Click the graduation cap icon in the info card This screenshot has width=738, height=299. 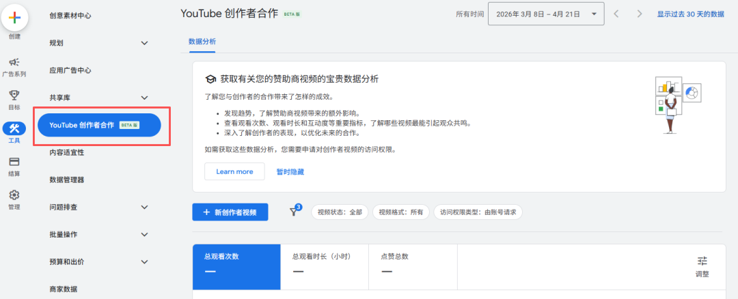click(x=211, y=79)
